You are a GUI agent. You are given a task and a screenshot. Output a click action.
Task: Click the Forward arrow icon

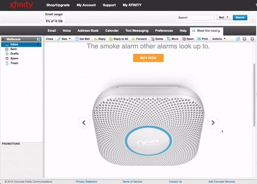click(133, 39)
